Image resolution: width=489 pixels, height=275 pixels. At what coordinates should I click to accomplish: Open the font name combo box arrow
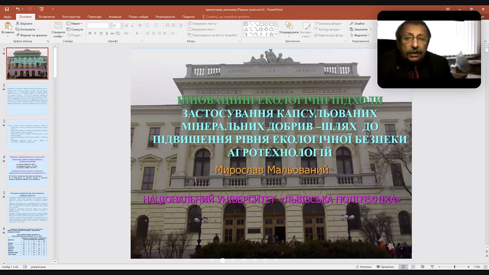click(x=110, y=26)
